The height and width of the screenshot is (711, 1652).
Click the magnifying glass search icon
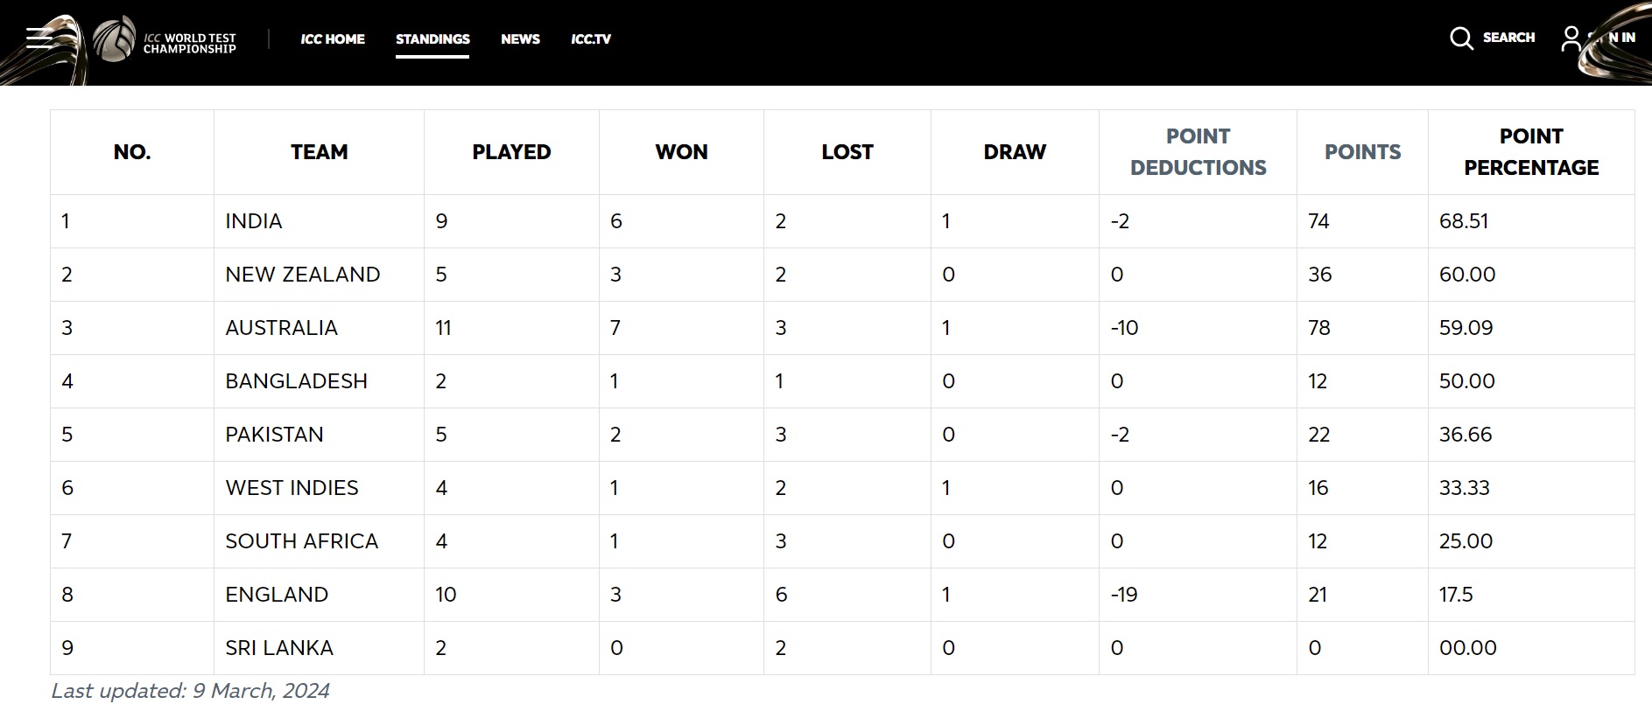[x=1461, y=38]
